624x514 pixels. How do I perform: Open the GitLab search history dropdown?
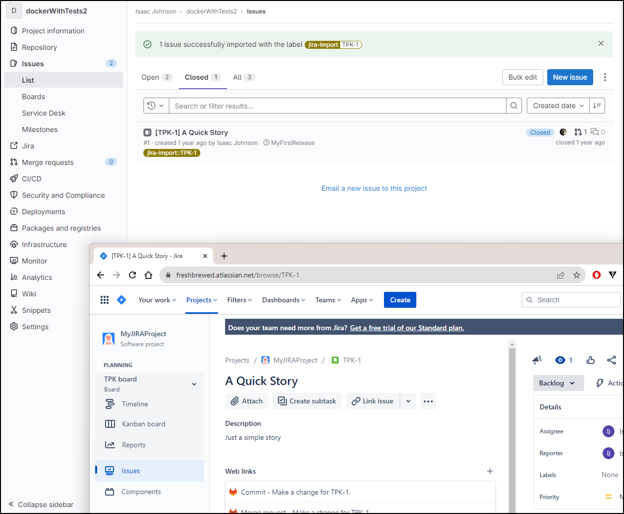tap(156, 106)
